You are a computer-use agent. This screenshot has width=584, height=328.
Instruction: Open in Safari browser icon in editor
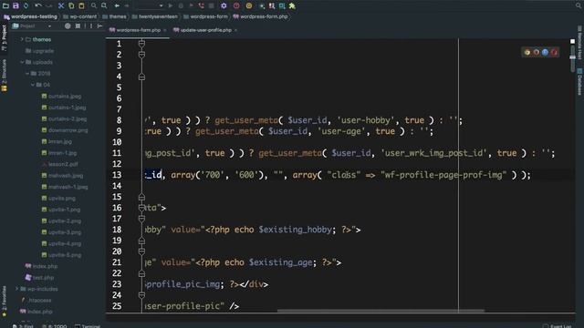click(546, 53)
